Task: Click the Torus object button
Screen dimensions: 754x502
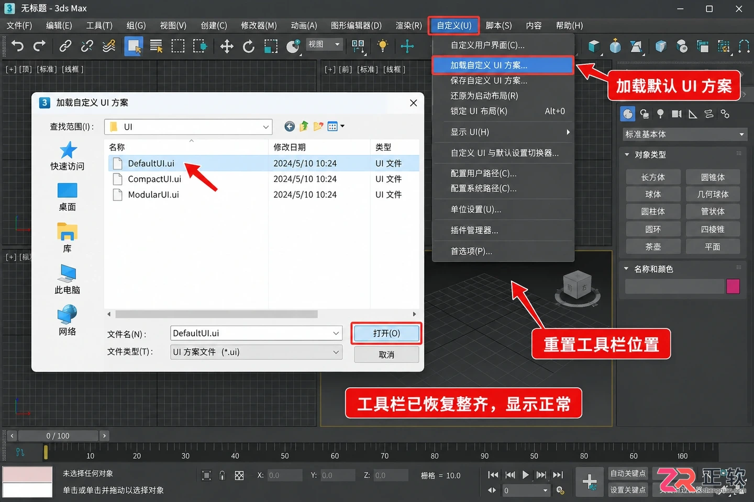Action: [653, 229]
